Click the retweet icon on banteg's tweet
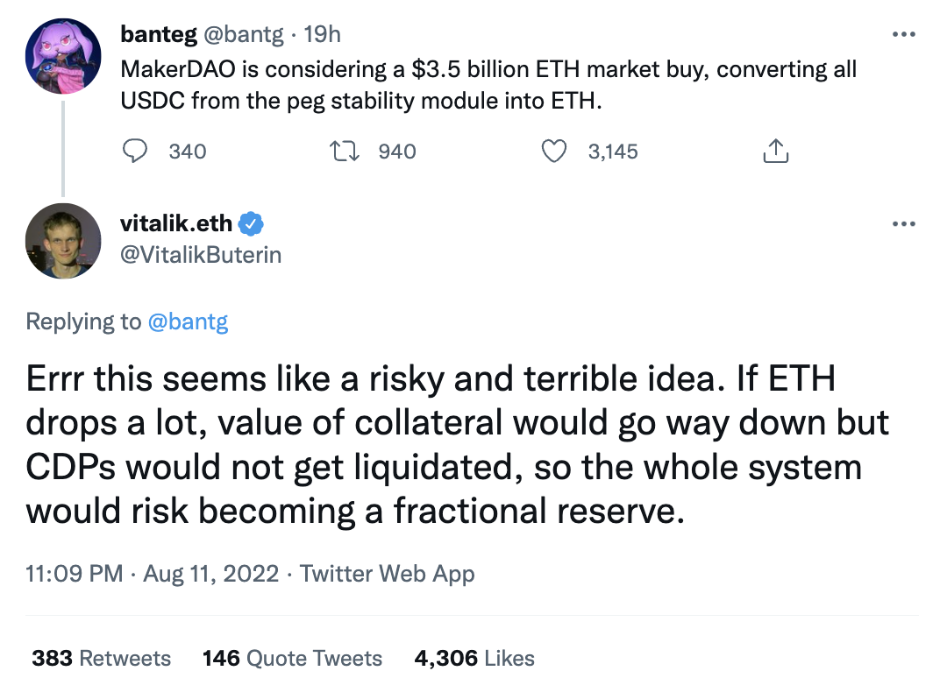 (x=345, y=151)
